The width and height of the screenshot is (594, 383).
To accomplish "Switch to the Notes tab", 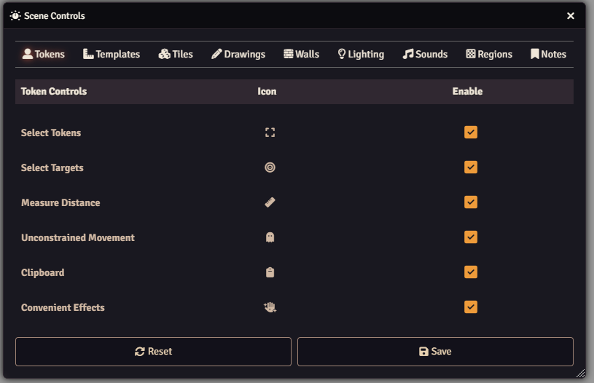I will coord(549,54).
